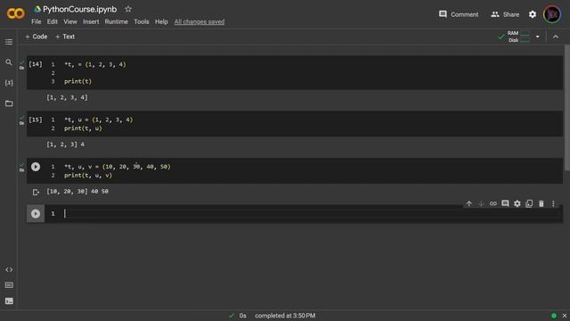Click the vertical notebook scrollbar
The width and height of the screenshot is (570, 321).
(567, 108)
